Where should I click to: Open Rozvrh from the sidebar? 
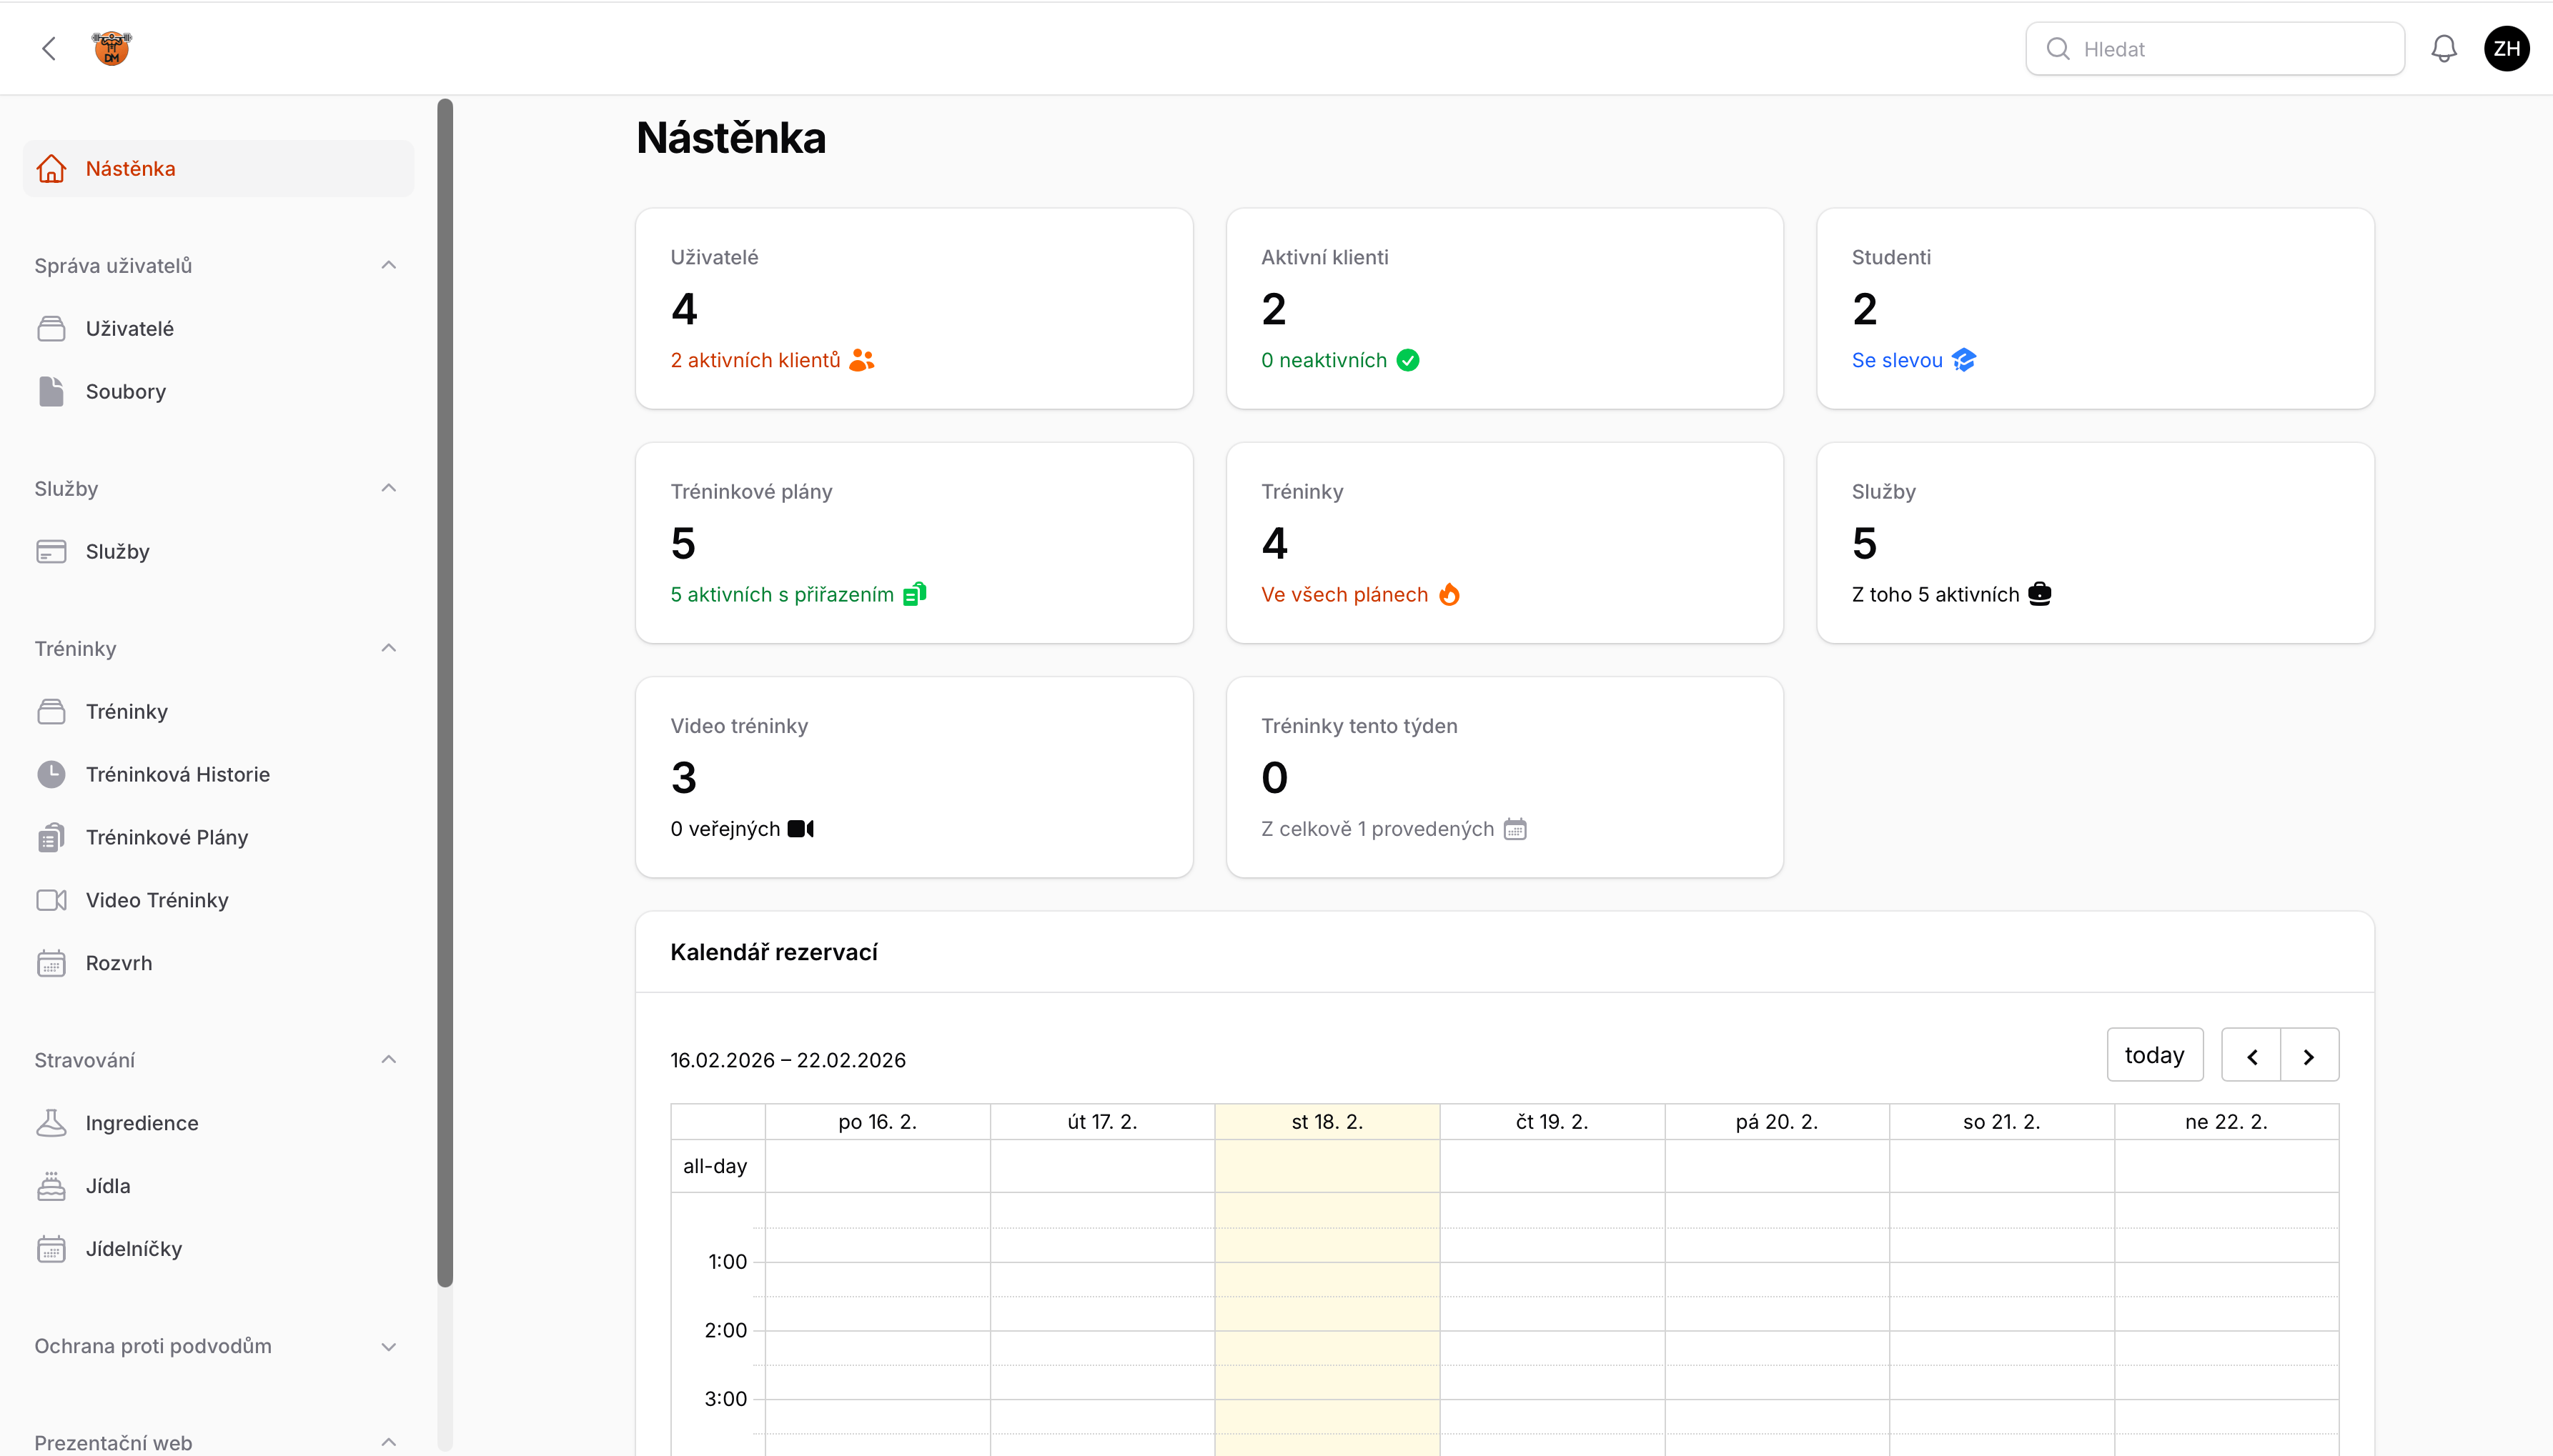pos(119,963)
